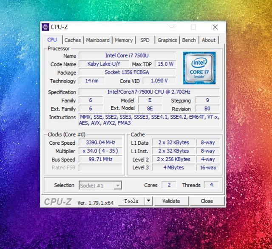
Task: Click the Ext. Family value 6
Action: (91, 109)
